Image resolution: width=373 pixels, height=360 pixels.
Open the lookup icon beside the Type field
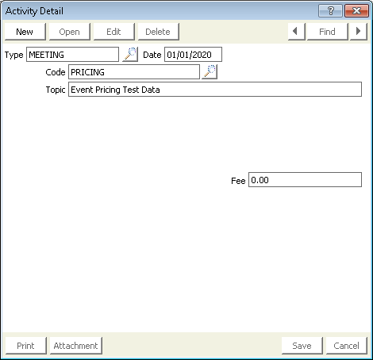click(130, 55)
